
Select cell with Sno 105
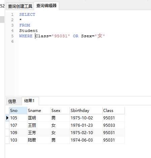click(x=18, y=118)
